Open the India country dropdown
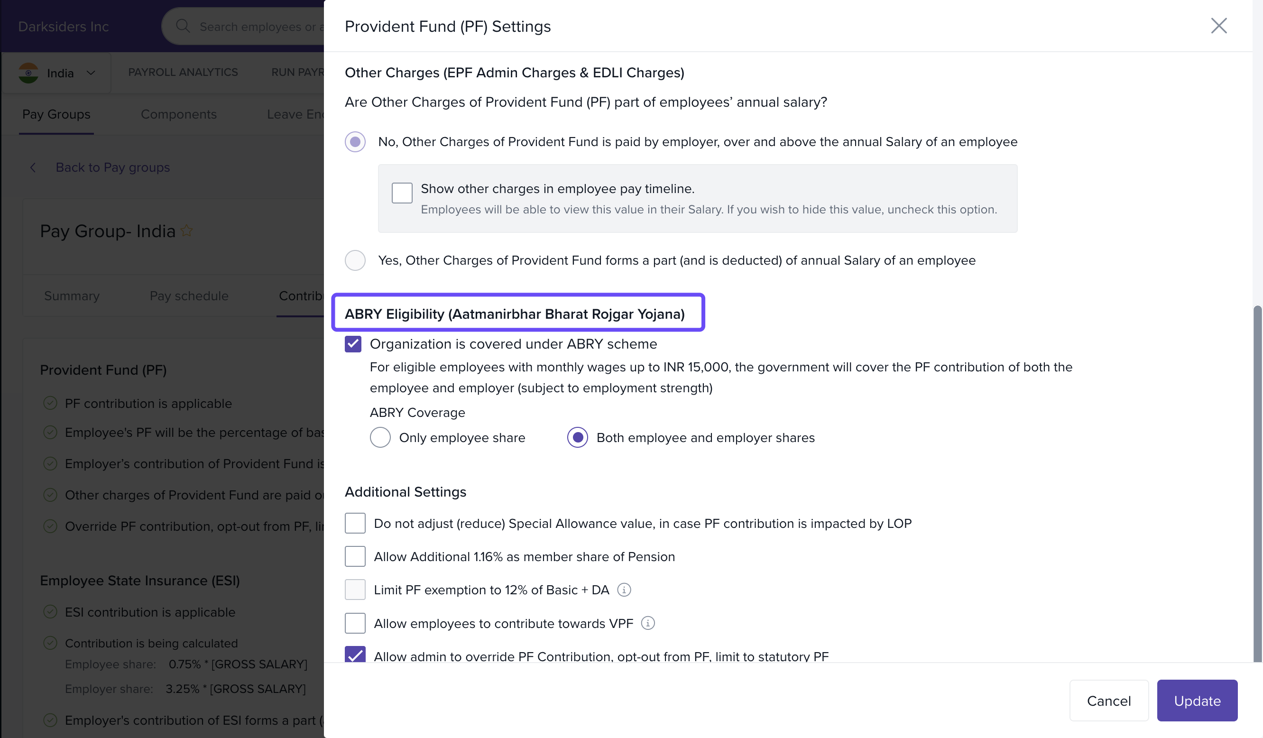 point(91,73)
